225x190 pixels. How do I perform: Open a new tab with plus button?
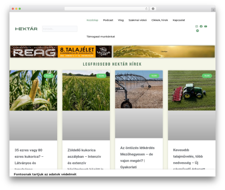(213, 10)
